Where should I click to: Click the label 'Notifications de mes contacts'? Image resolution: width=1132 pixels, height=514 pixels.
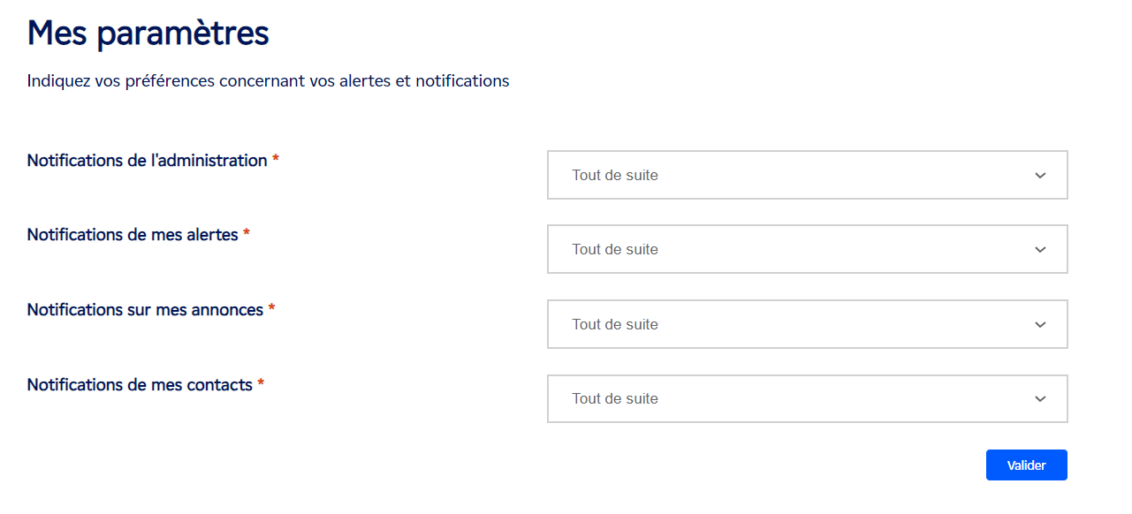(141, 384)
